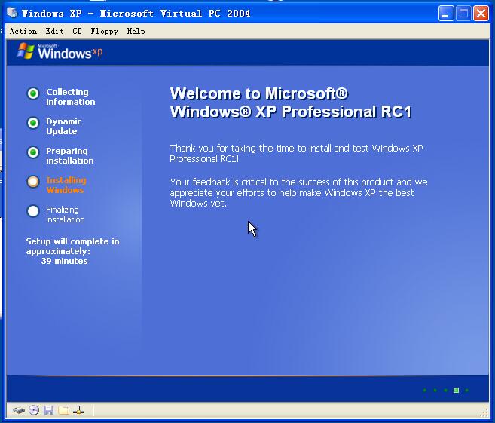This screenshot has width=495, height=423.
Task: Click the Dynamic Update step indicator
Action: click(x=33, y=123)
